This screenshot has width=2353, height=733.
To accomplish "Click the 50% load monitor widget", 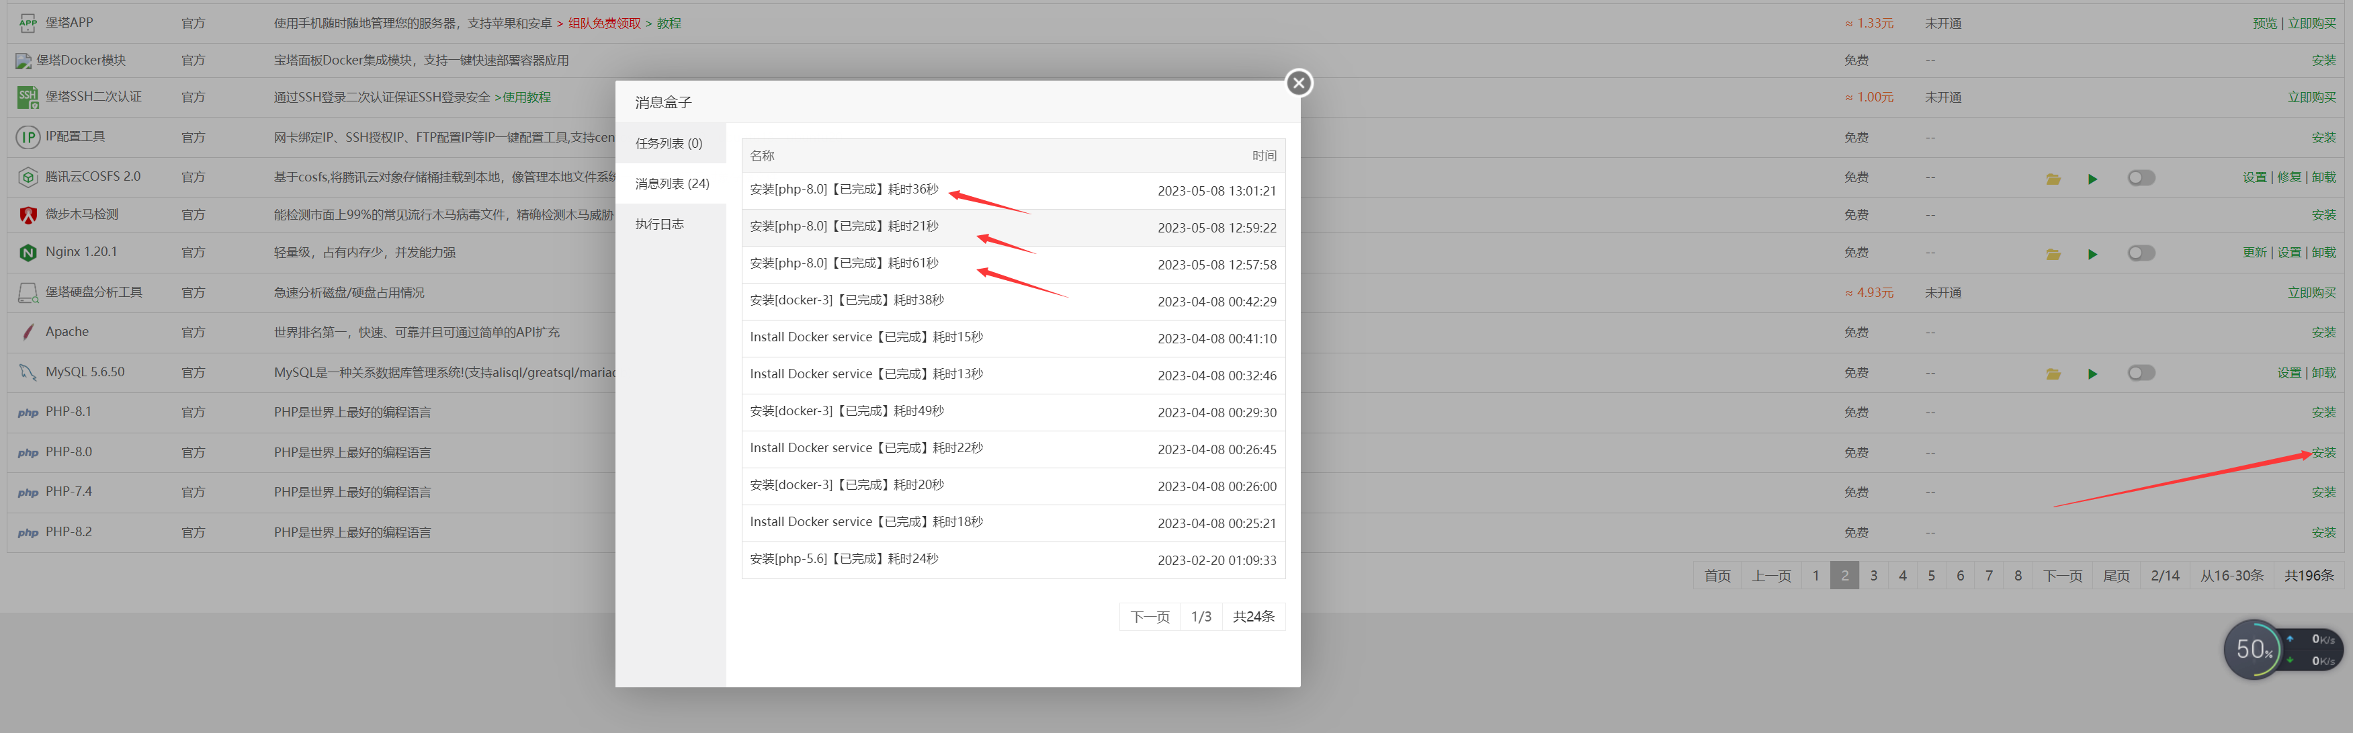I will (x=2254, y=649).
